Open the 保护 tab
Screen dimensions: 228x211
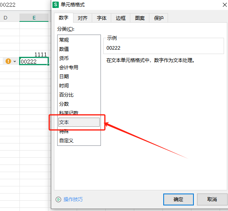tap(159, 18)
